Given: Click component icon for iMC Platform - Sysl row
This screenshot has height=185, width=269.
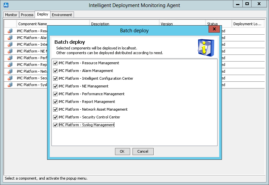Looking at the screenshot, I should [10, 85].
